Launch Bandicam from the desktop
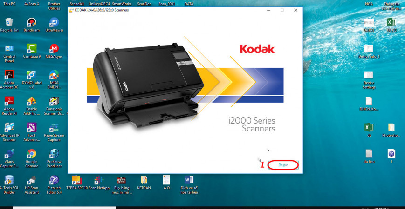Image resolution: width=405 pixels, height=209 pixels. click(x=32, y=25)
